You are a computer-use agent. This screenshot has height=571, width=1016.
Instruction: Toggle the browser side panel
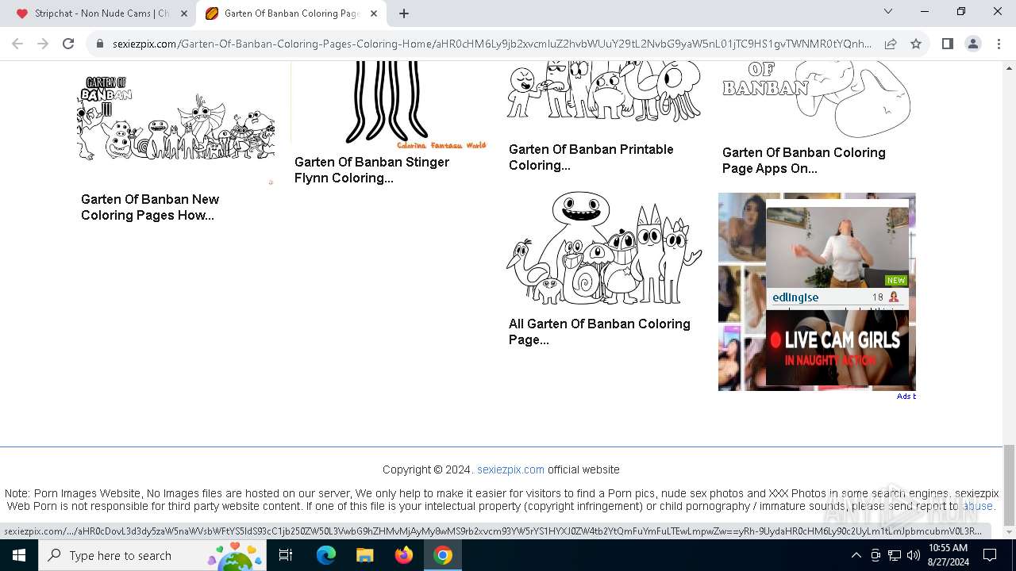click(x=947, y=44)
